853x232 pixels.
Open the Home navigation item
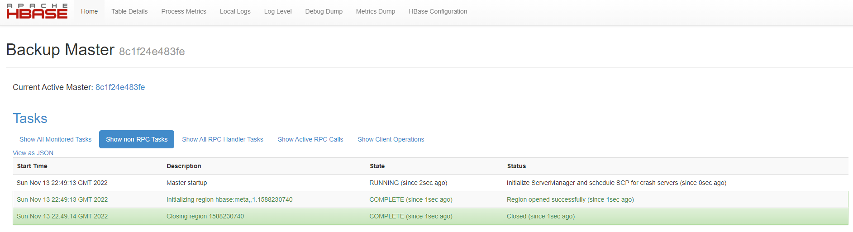click(x=89, y=11)
